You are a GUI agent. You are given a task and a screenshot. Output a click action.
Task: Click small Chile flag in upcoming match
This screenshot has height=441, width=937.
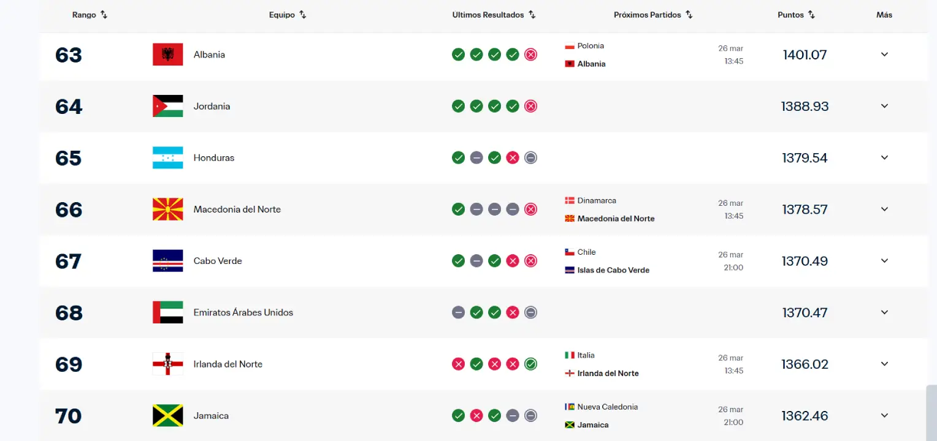point(570,252)
